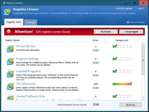Click the bottom Fix Errors button
The height and width of the screenshot is (112, 149).
pyautogui.click(x=131, y=105)
